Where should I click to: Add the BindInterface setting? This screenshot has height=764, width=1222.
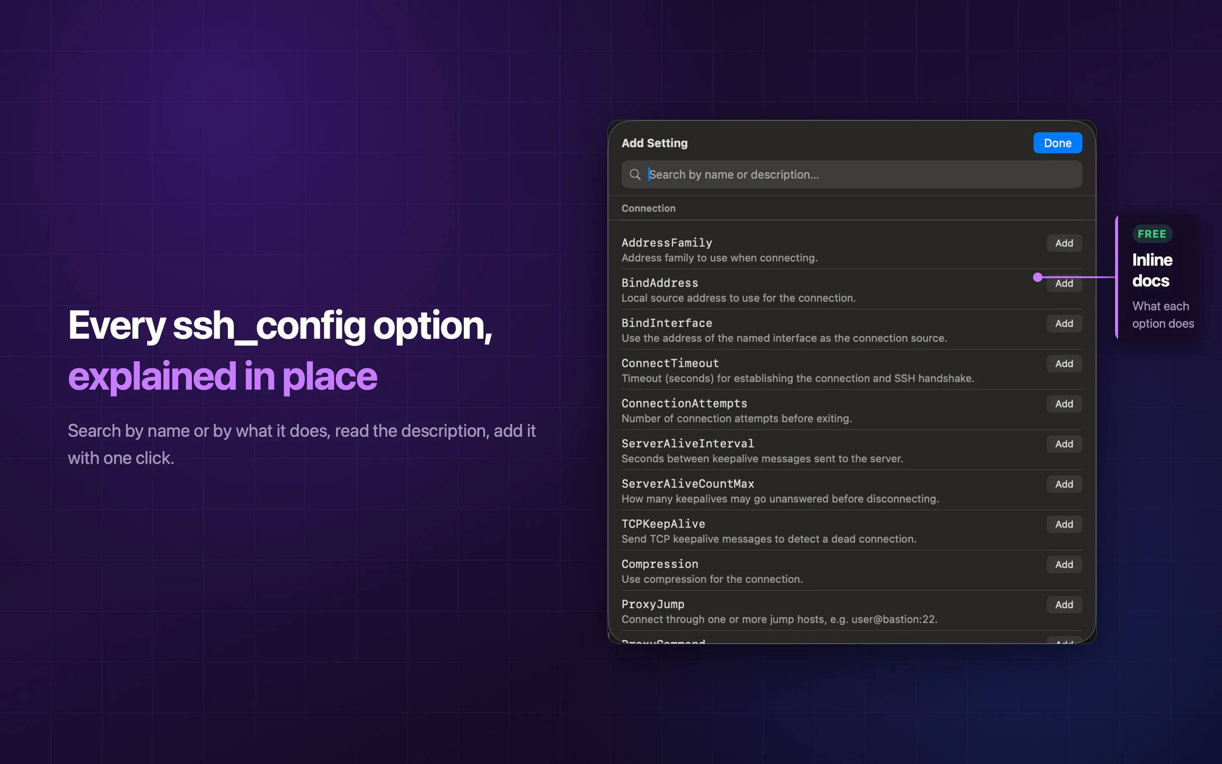(1064, 323)
